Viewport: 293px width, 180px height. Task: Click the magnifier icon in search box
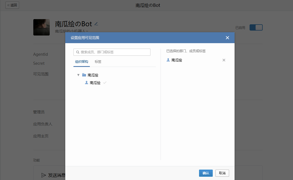pyautogui.click(x=78, y=52)
